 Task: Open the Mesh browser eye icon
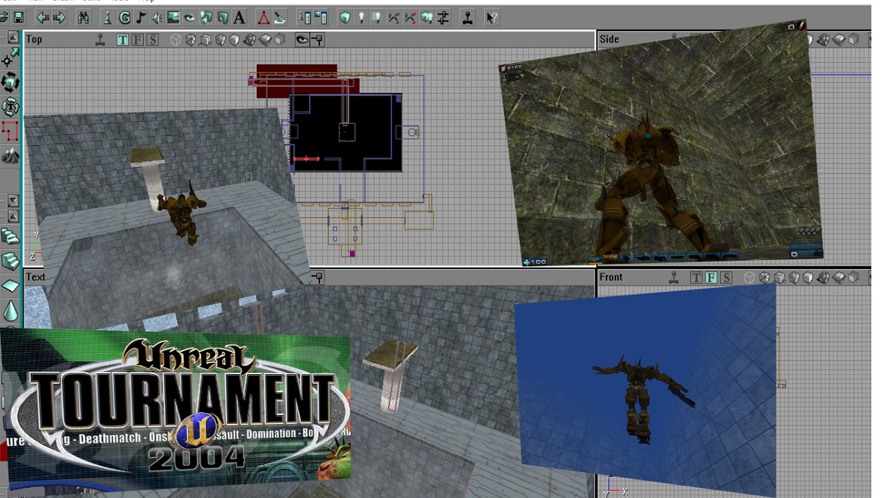[x=189, y=17]
